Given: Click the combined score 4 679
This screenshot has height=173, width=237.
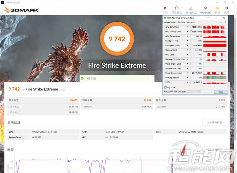Looking at the screenshot, I should pyautogui.click(x=222, y=100).
